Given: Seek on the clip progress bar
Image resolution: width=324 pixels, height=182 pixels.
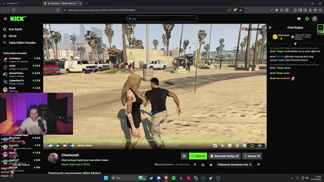Looking at the screenshot, I should point(155,140).
